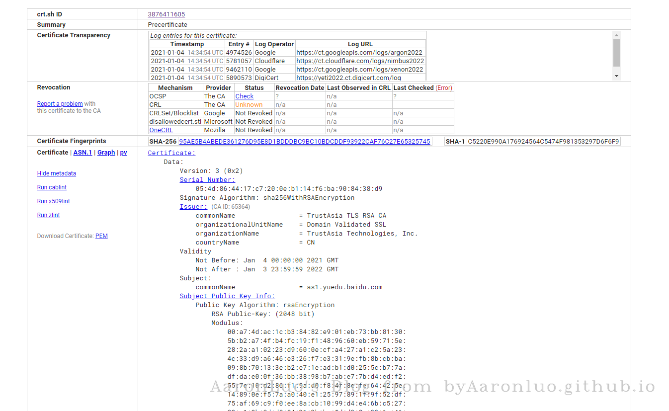Click the CRLSet/Blocklist mechanism cell
669x411 pixels.
(x=175, y=113)
